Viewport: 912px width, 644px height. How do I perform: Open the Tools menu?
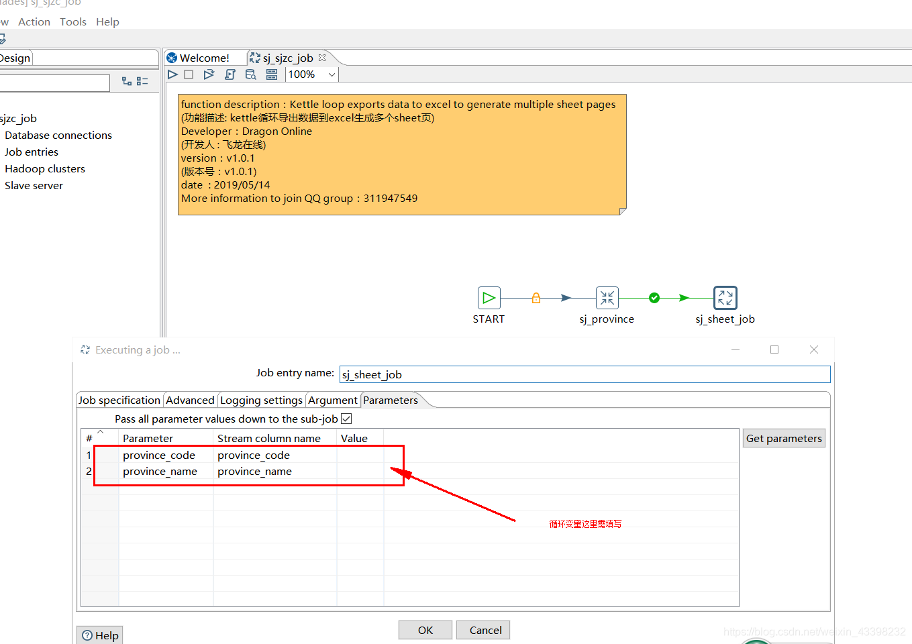click(x=73, y=21)
